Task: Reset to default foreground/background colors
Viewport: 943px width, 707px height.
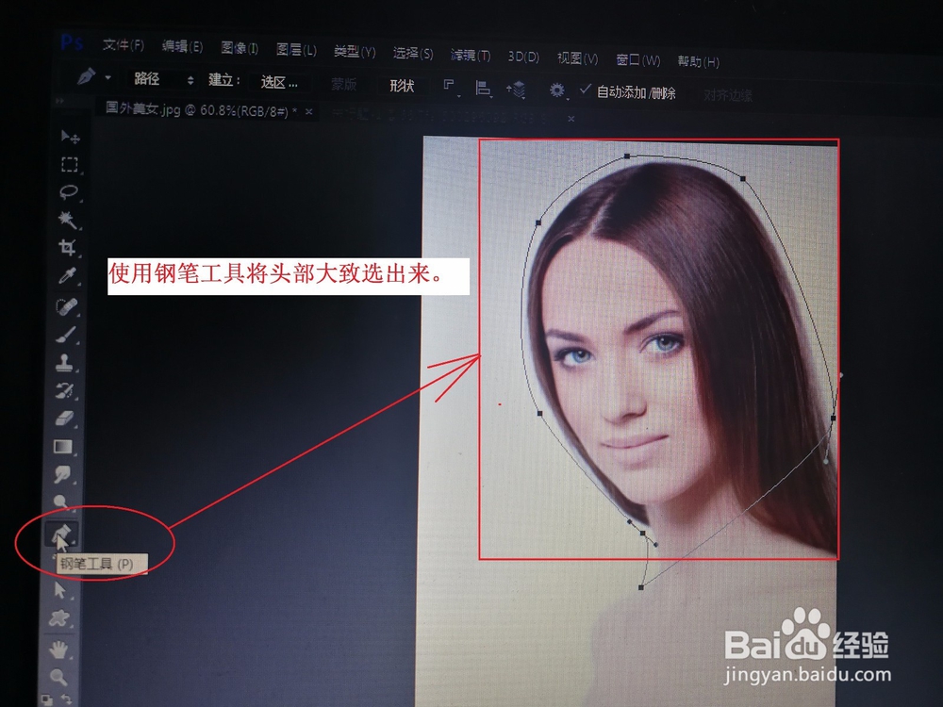Action: (46, 699)
